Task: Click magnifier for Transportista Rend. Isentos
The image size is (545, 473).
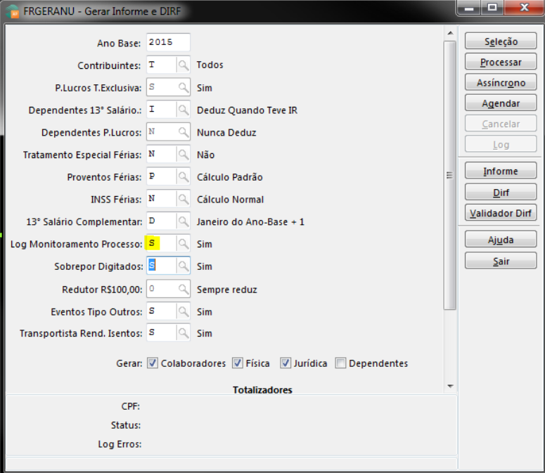Action: [183, 333]
